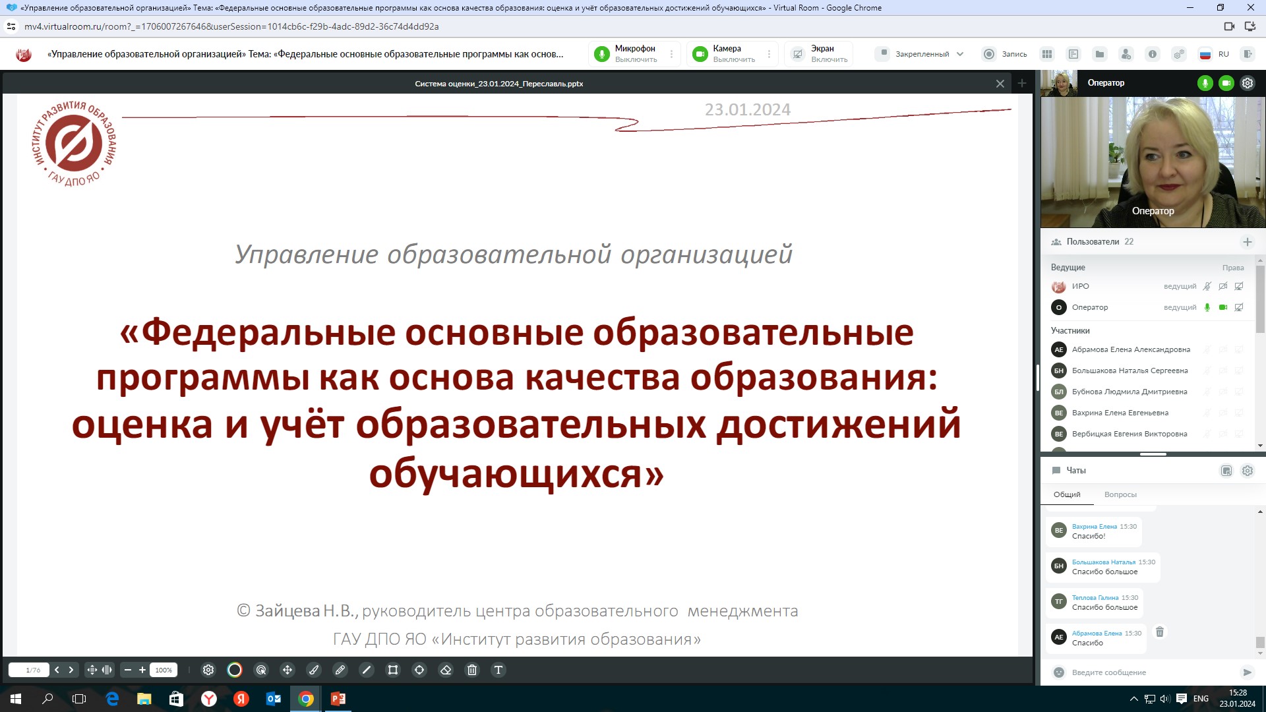The width and height of the screenshot is (1266, 712).
Task: Select the rectangle shape tool
Action: point(393,670)
